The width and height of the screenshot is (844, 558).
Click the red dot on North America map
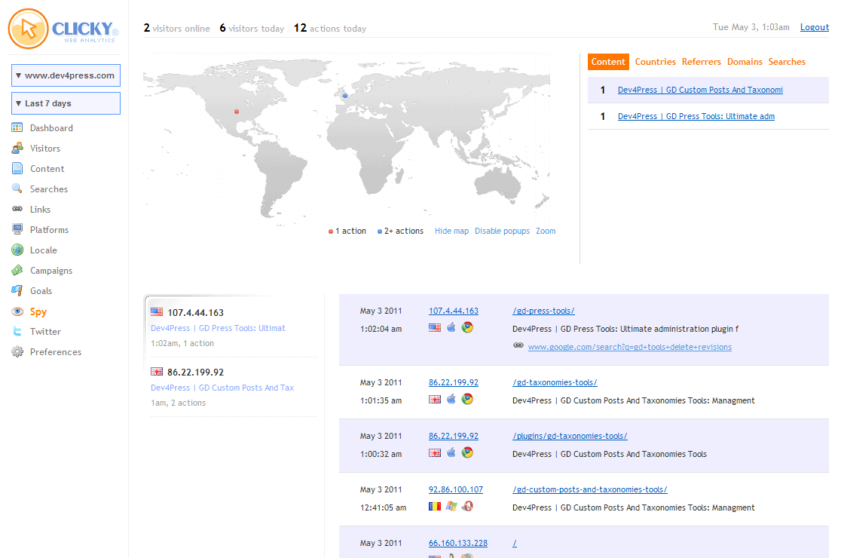click(237, 112)
